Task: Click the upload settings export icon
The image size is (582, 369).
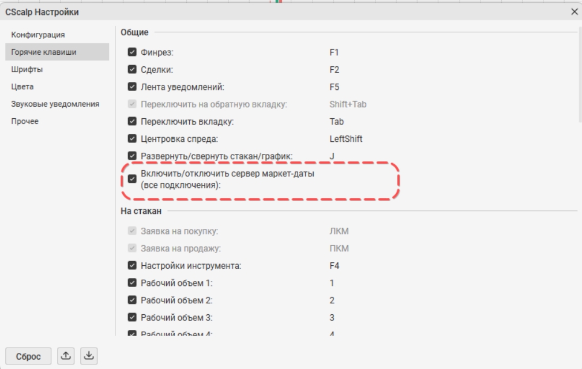Action: coord(66,356)
